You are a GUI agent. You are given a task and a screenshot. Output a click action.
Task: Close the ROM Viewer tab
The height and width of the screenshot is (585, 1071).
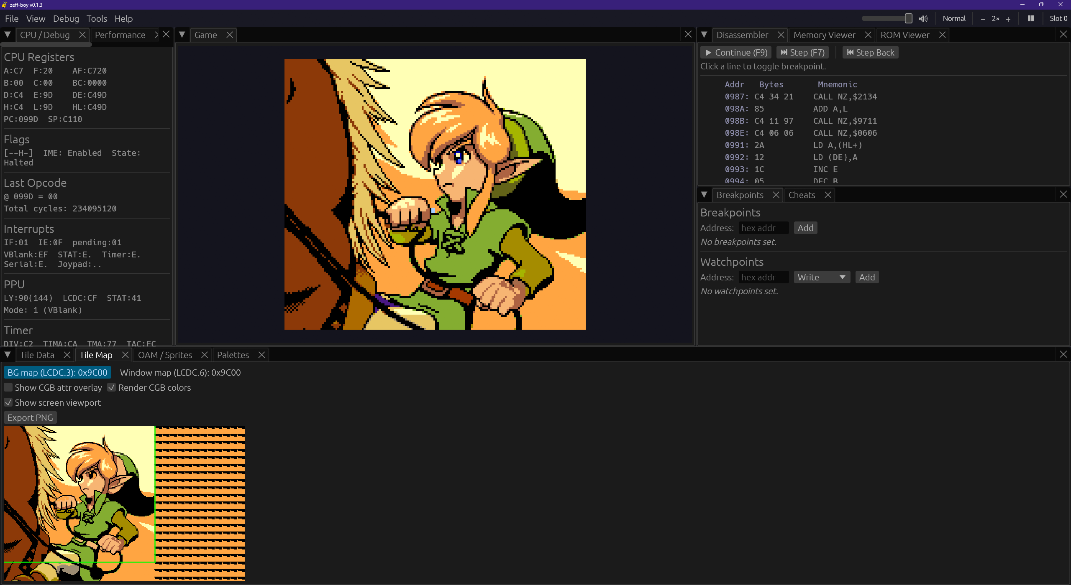[942, 35]
